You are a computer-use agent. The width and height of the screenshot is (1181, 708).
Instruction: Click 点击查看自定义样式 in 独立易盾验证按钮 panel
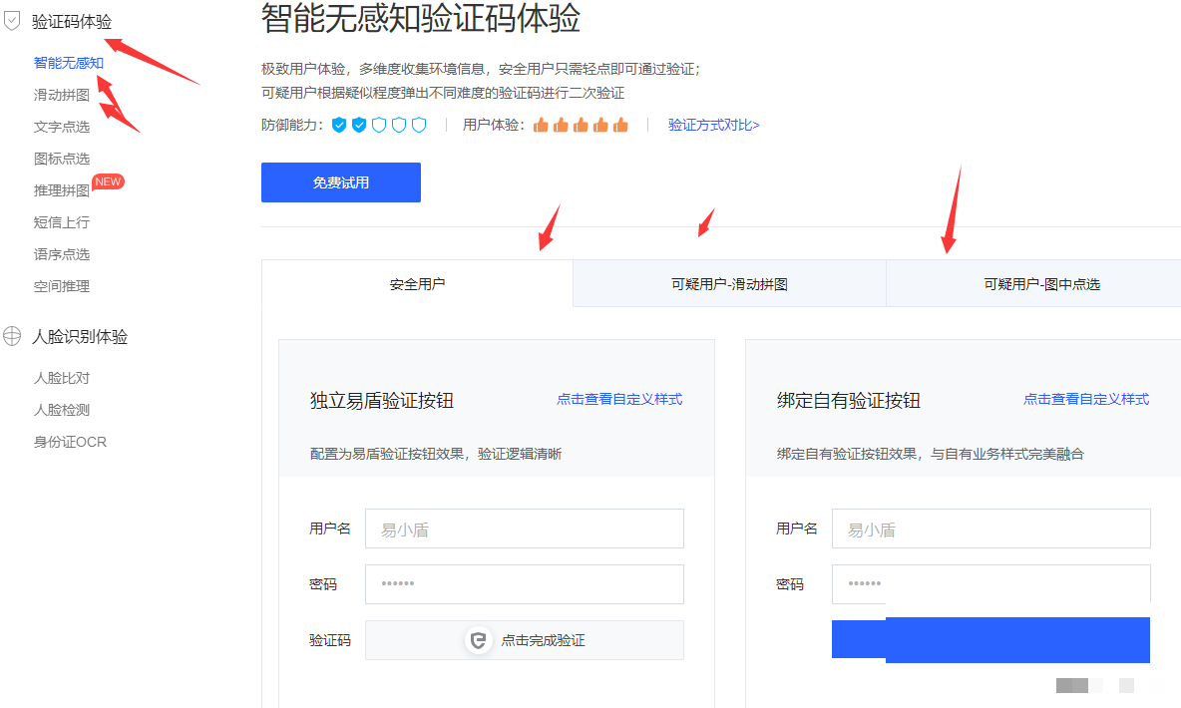click(x=618, y=399)
